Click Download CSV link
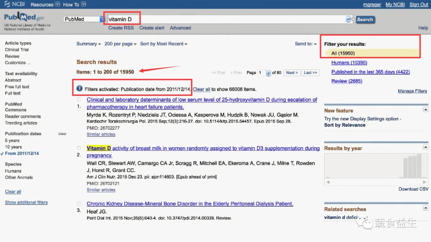This screenshot has height=242, width=431. 413,189
